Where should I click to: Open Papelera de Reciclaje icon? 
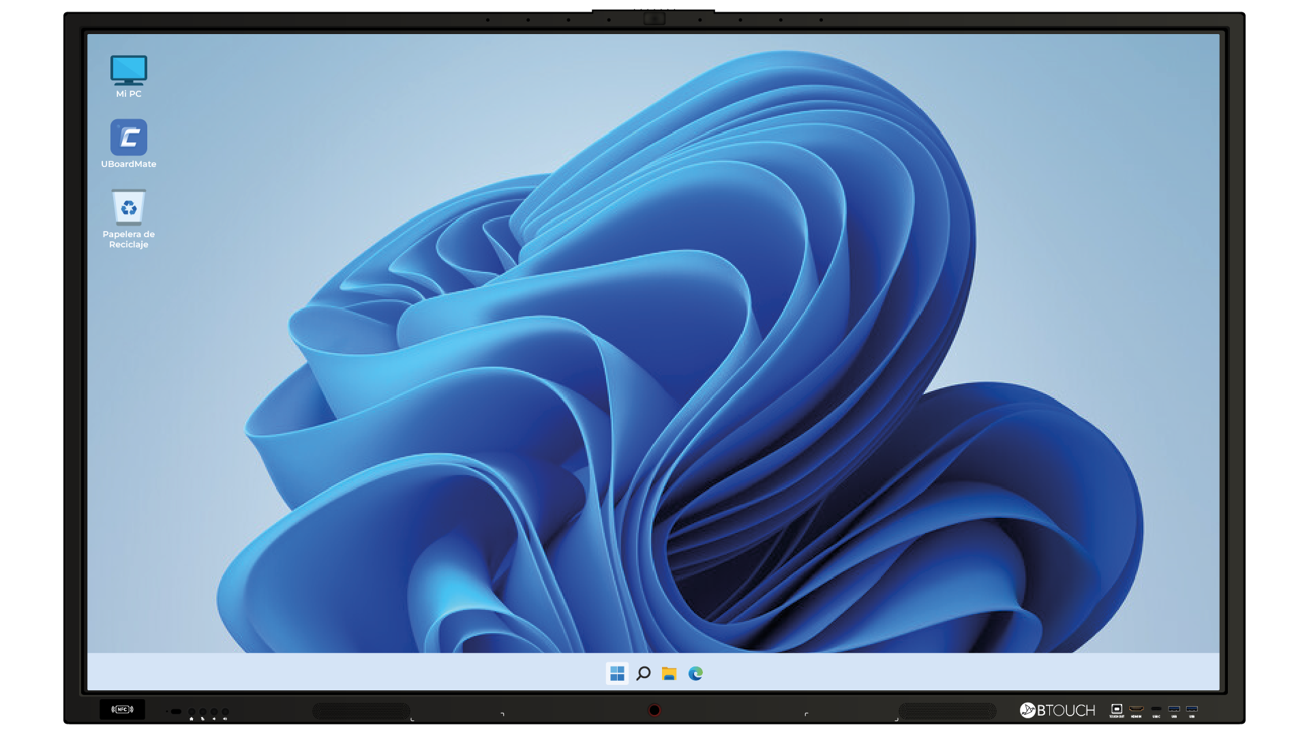(128, 208)
